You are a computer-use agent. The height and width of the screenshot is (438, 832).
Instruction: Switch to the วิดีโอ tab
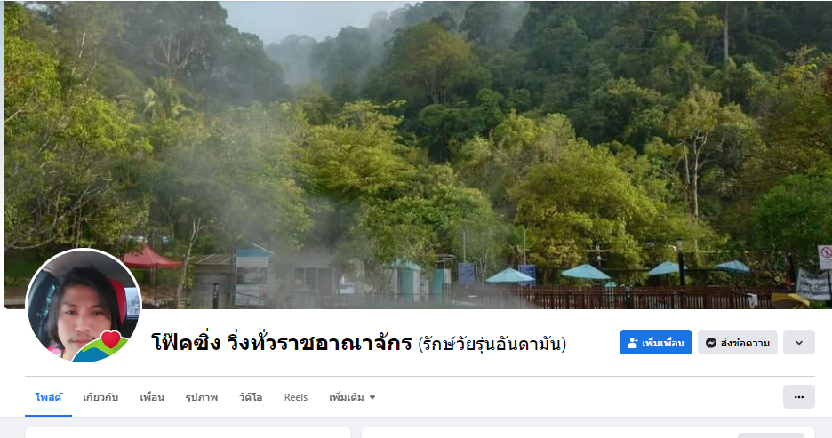251,397
